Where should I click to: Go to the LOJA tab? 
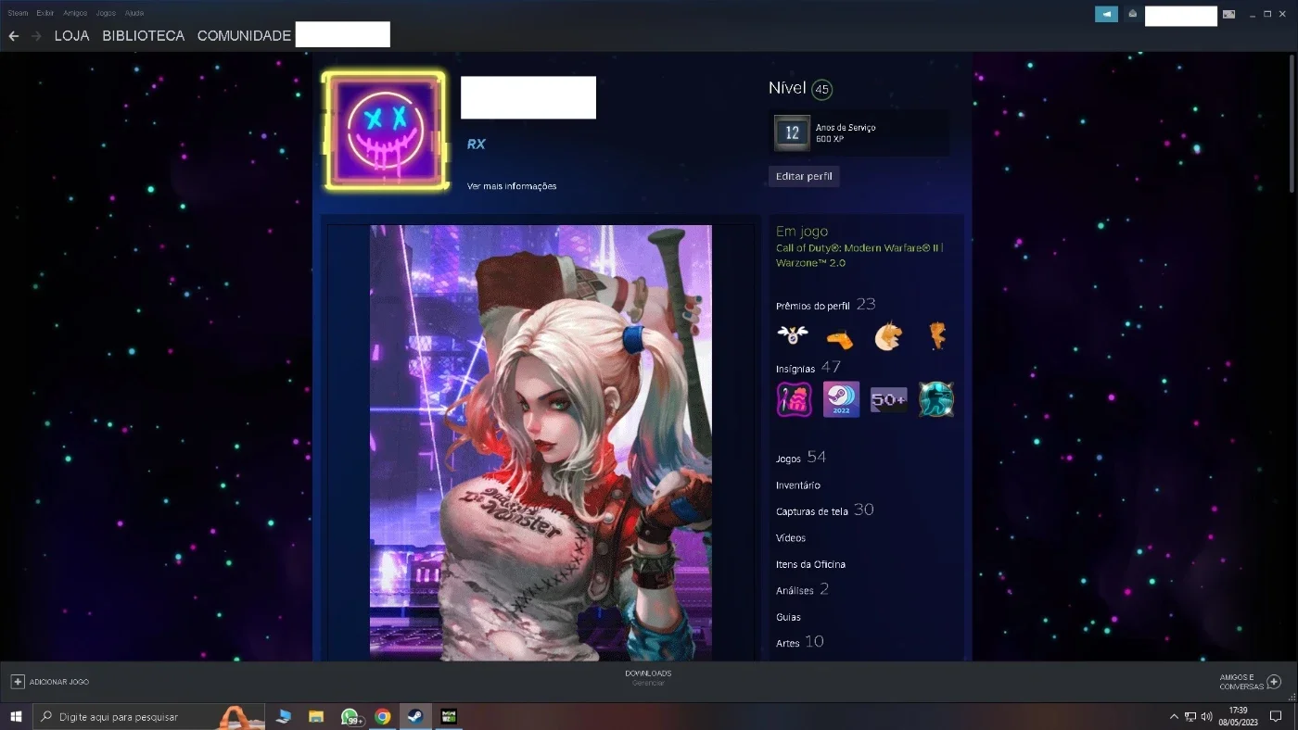(72, 36)
